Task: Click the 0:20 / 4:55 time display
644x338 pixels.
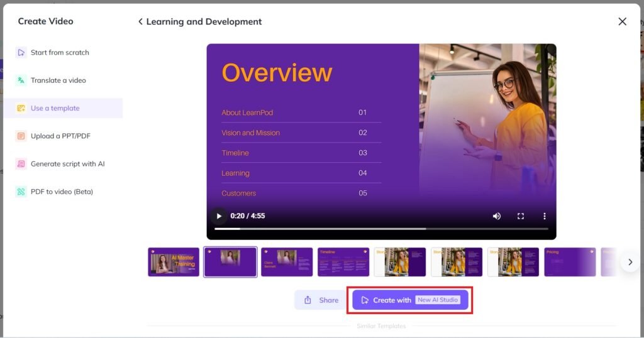Action: (x=248, y=216)
